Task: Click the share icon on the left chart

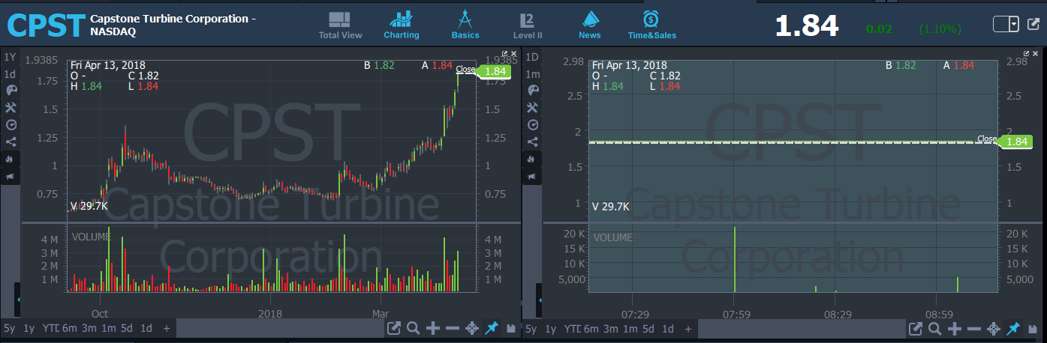Action: (11, 142)
